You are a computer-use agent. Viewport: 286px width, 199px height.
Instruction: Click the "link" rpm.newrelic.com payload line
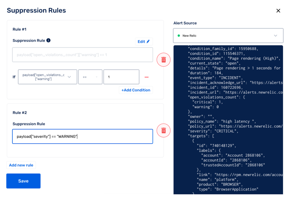point(240,175)
